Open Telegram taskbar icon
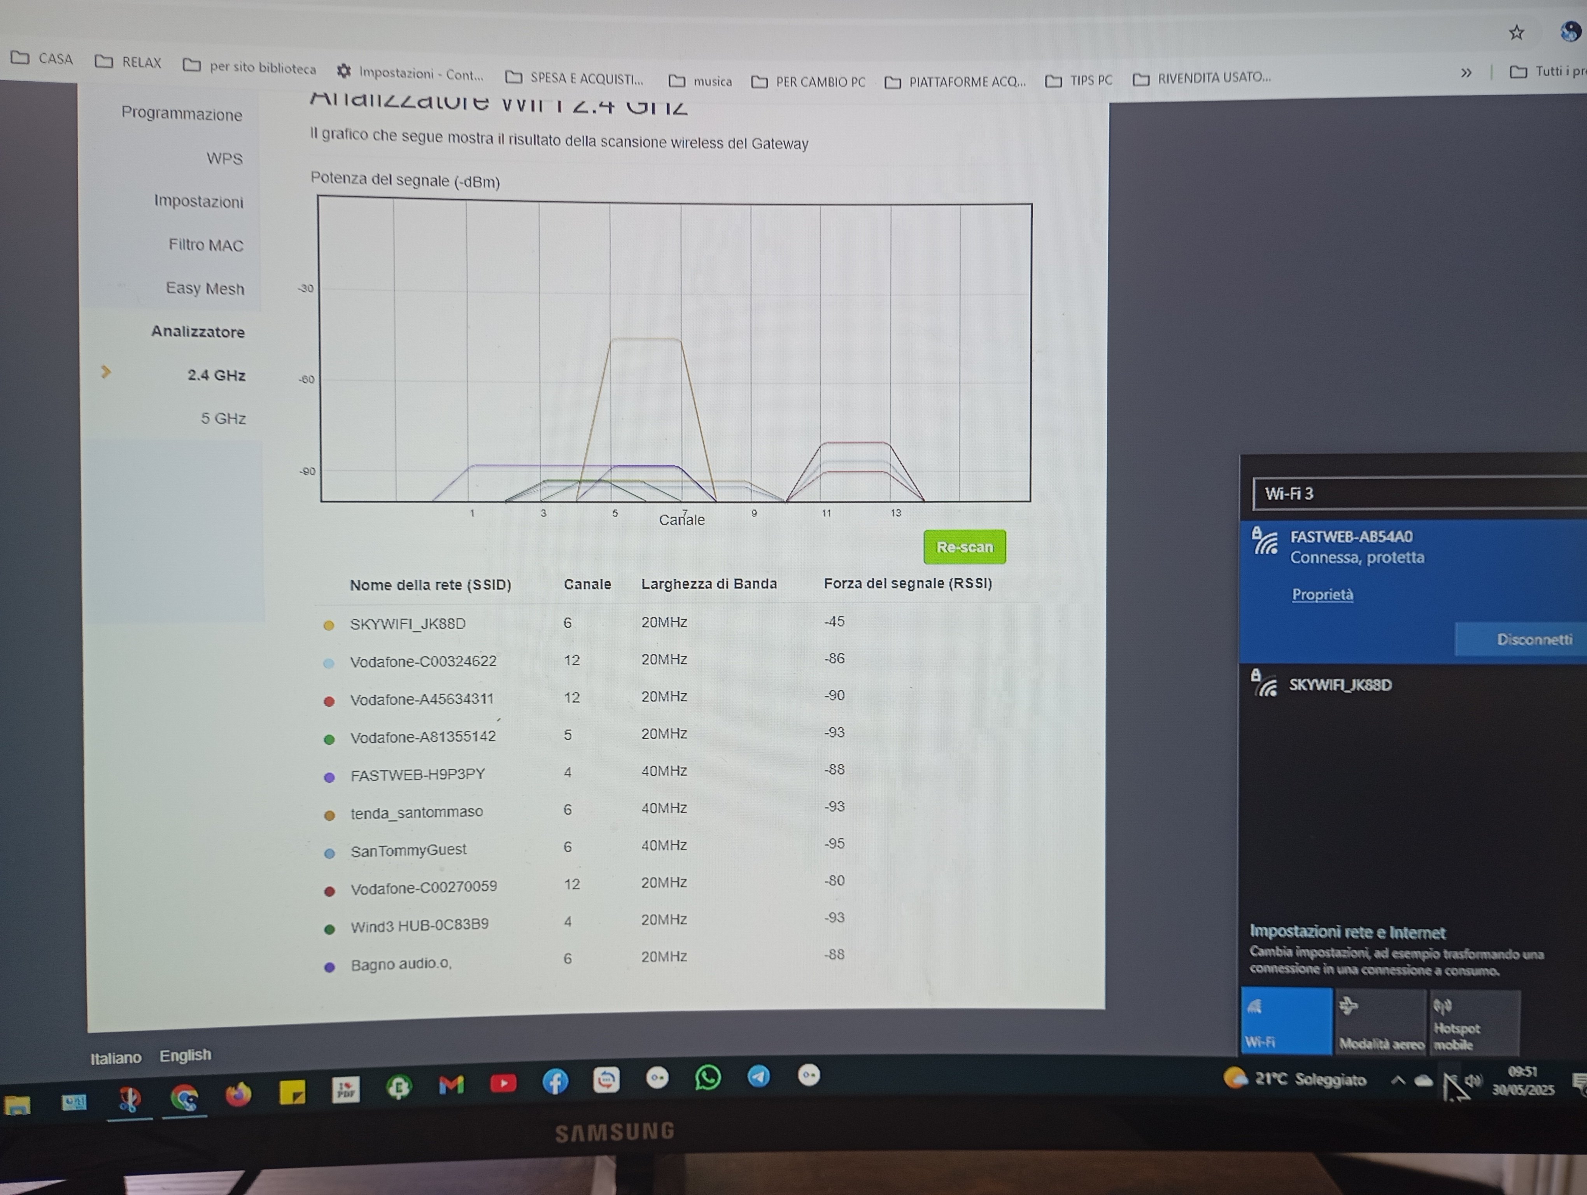This screenshot has width=1587, height=1195. [758, 1076]
